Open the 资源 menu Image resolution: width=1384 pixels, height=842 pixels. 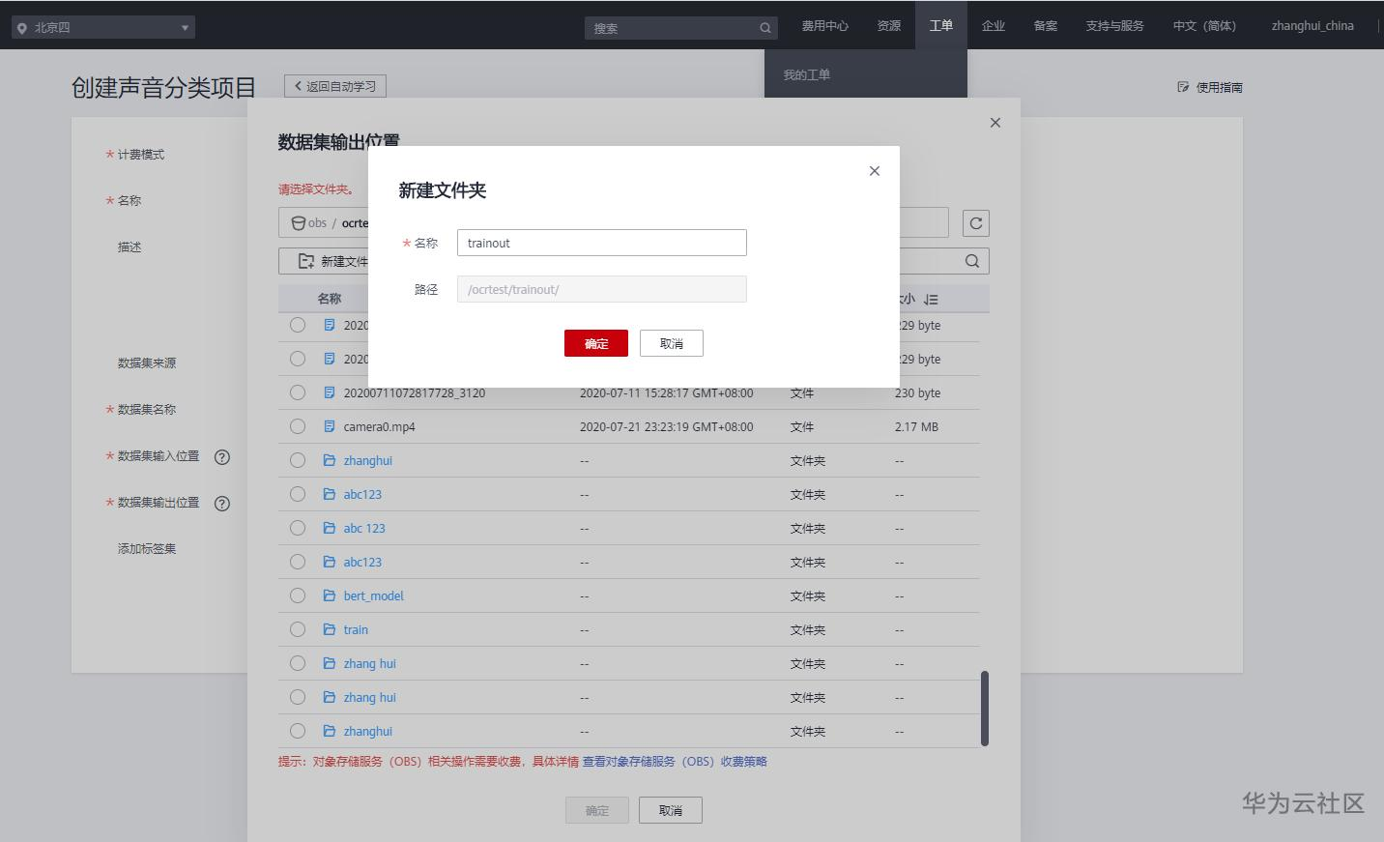[889, 26]
